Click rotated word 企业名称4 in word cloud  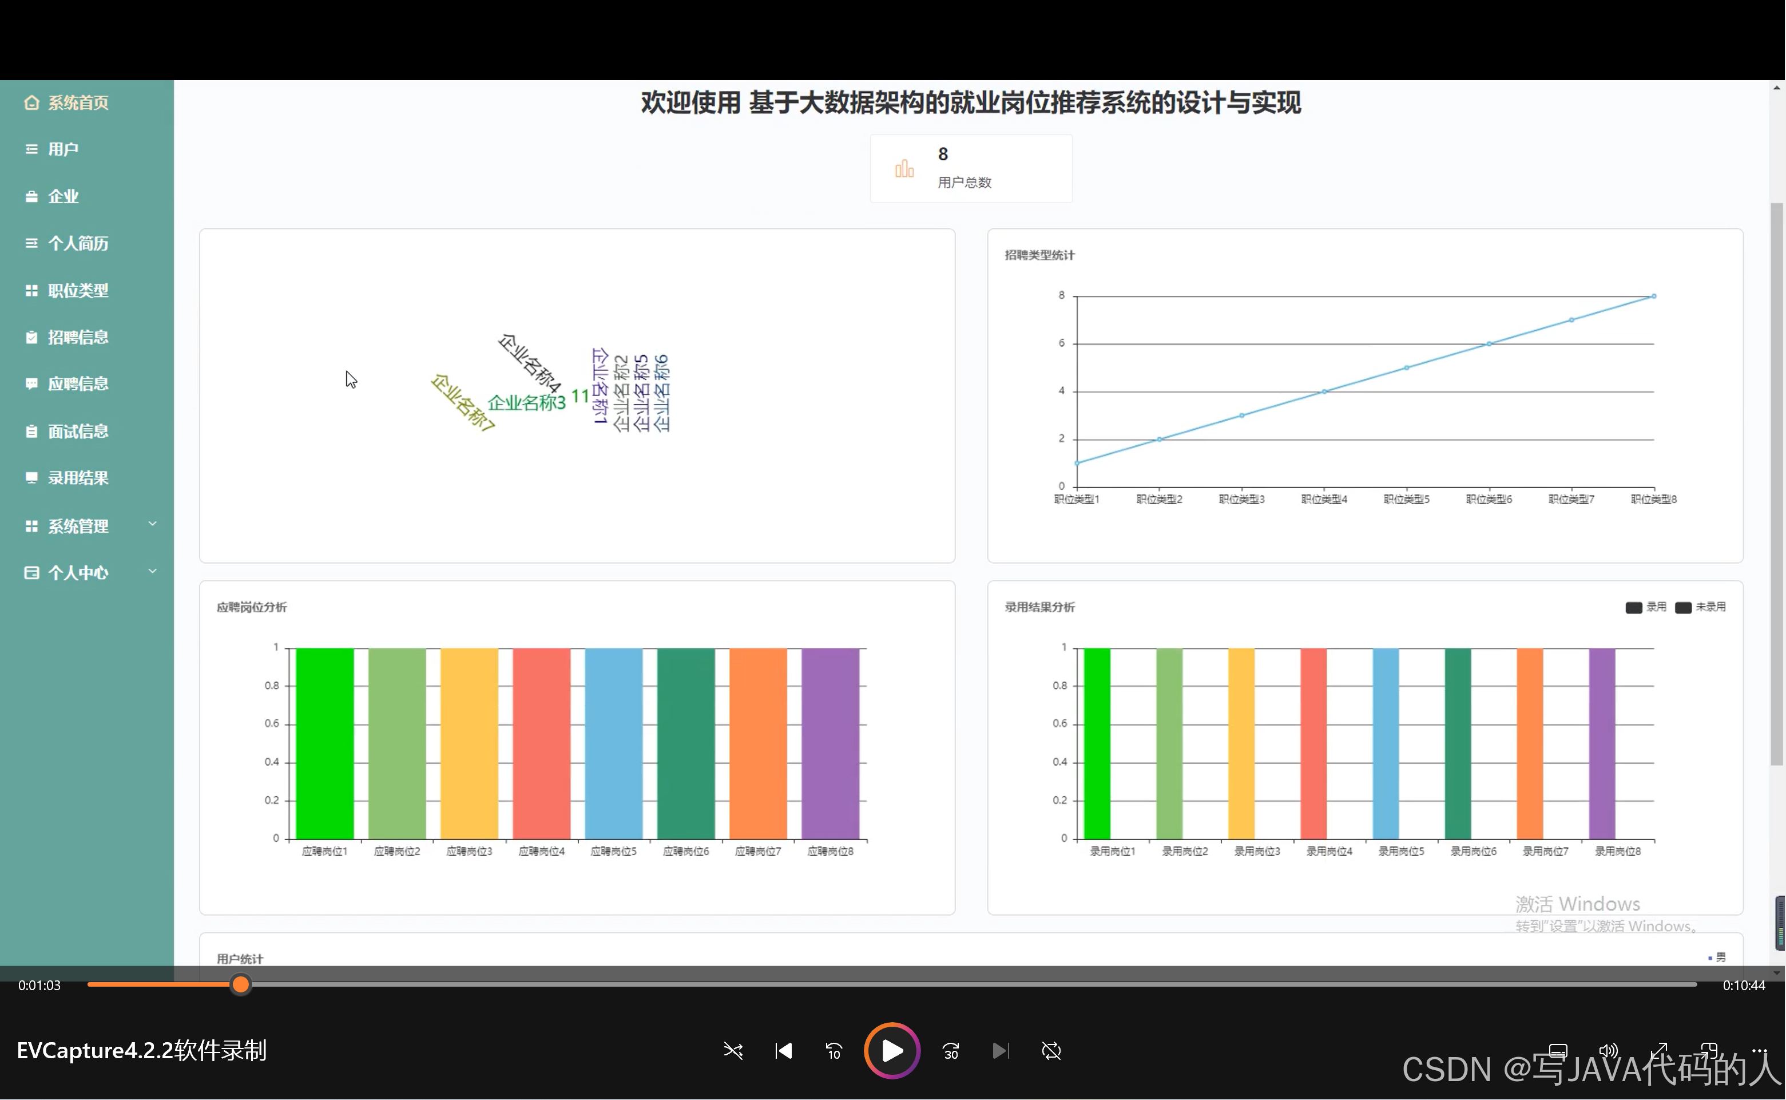[x=530, y=363]
